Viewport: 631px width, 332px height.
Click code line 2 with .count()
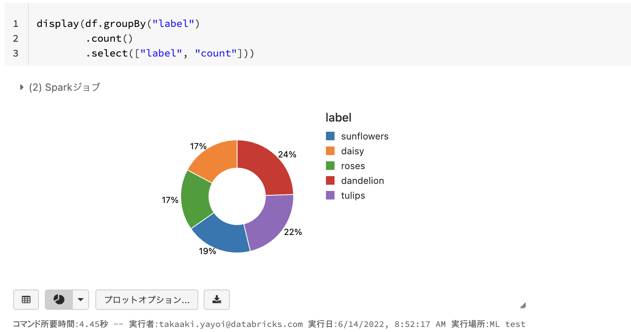pyautogui.click(x=109, y=39)
